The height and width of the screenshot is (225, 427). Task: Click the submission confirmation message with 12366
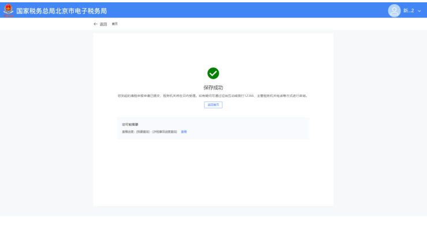click(x=213, y=96)
